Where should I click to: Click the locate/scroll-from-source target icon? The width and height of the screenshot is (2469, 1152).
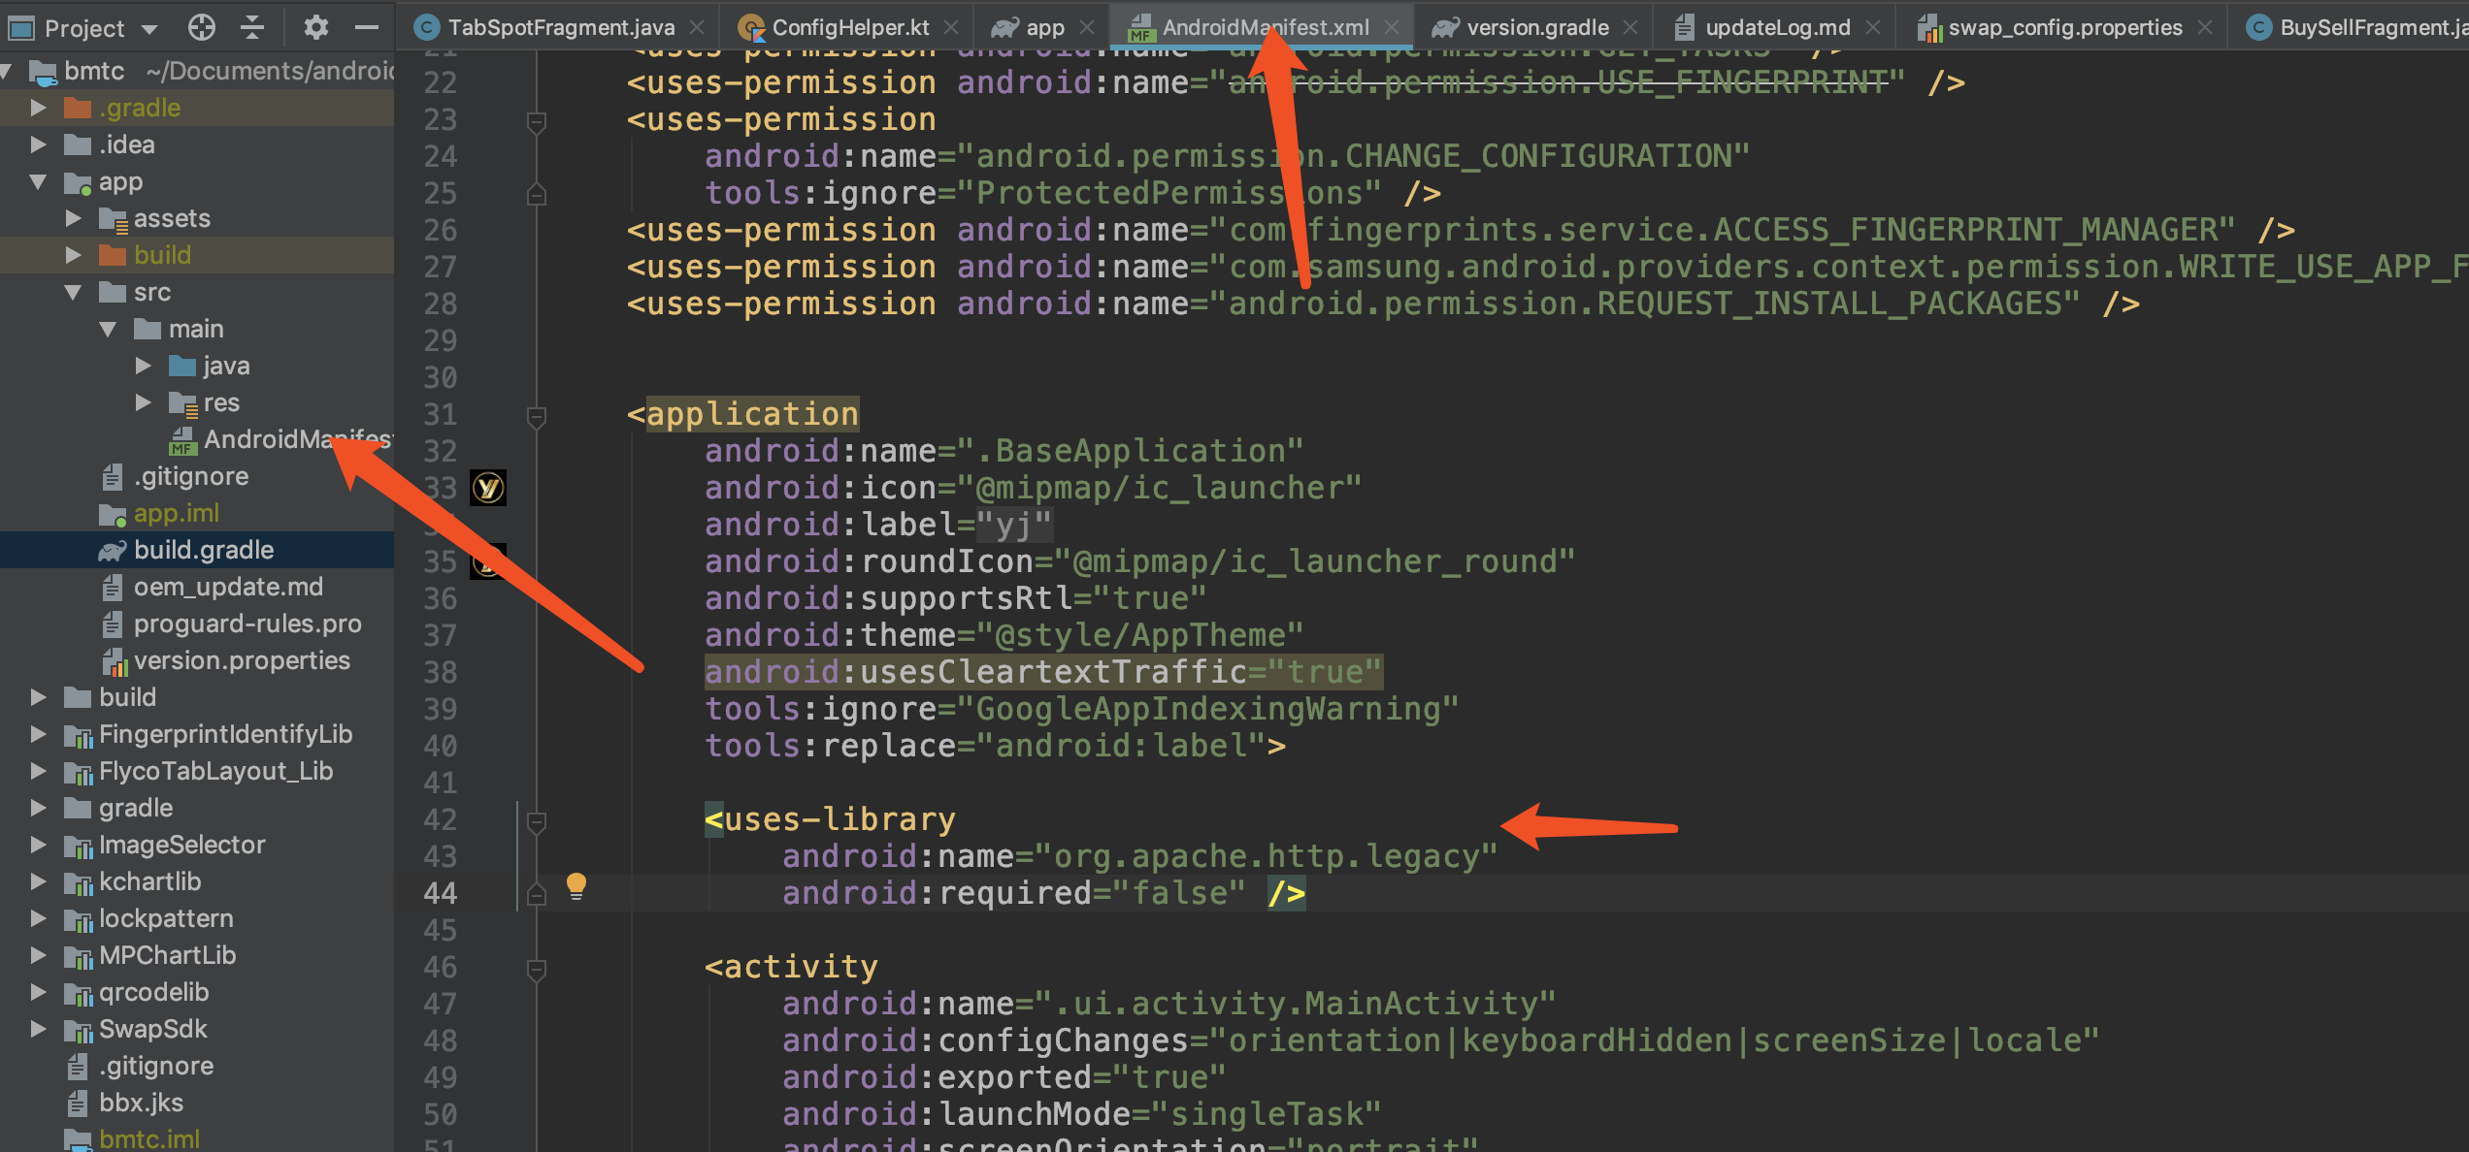tap(201, 27)
